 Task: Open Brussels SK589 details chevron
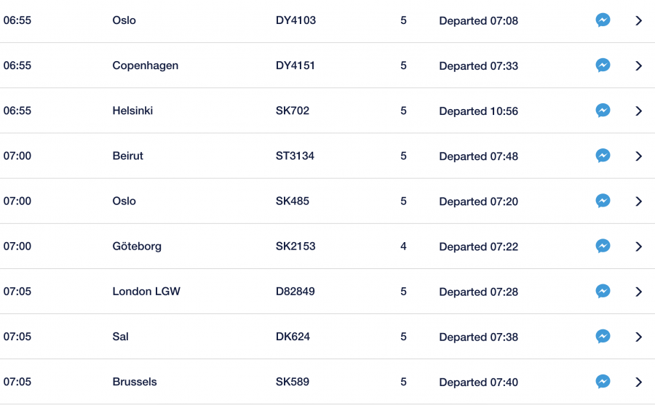click(x=639, y=381)
